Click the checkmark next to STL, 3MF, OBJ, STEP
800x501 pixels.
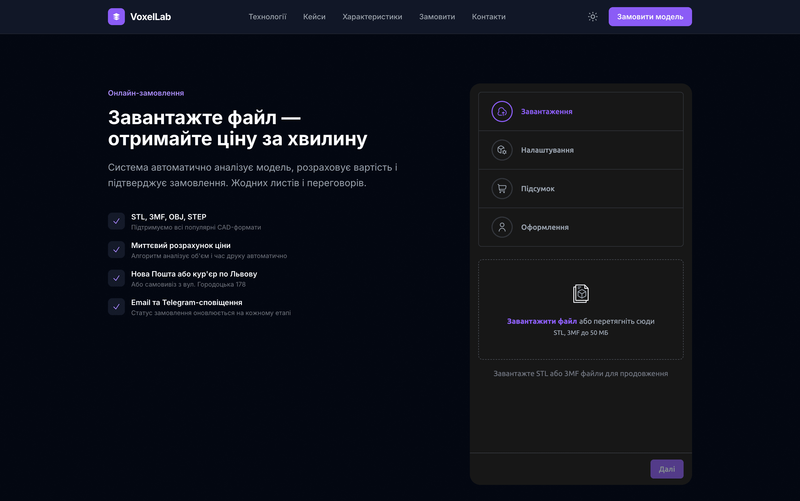116,221
